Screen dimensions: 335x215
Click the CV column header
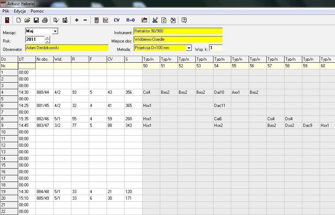(x=115, y=59)
